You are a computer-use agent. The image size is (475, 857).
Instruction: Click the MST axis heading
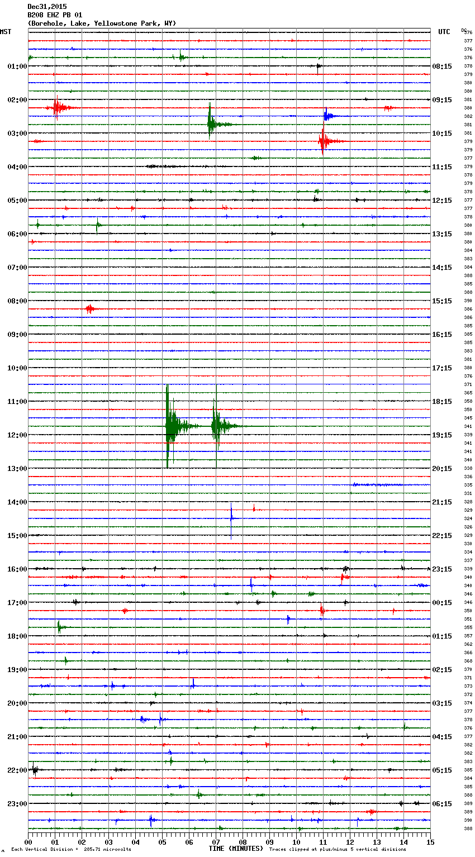point(6,32)
